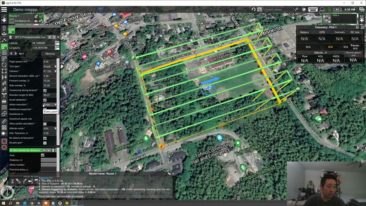Select the Measure ruler tool
The height and width of the screenshot is (206, 366).
(4, 121)
